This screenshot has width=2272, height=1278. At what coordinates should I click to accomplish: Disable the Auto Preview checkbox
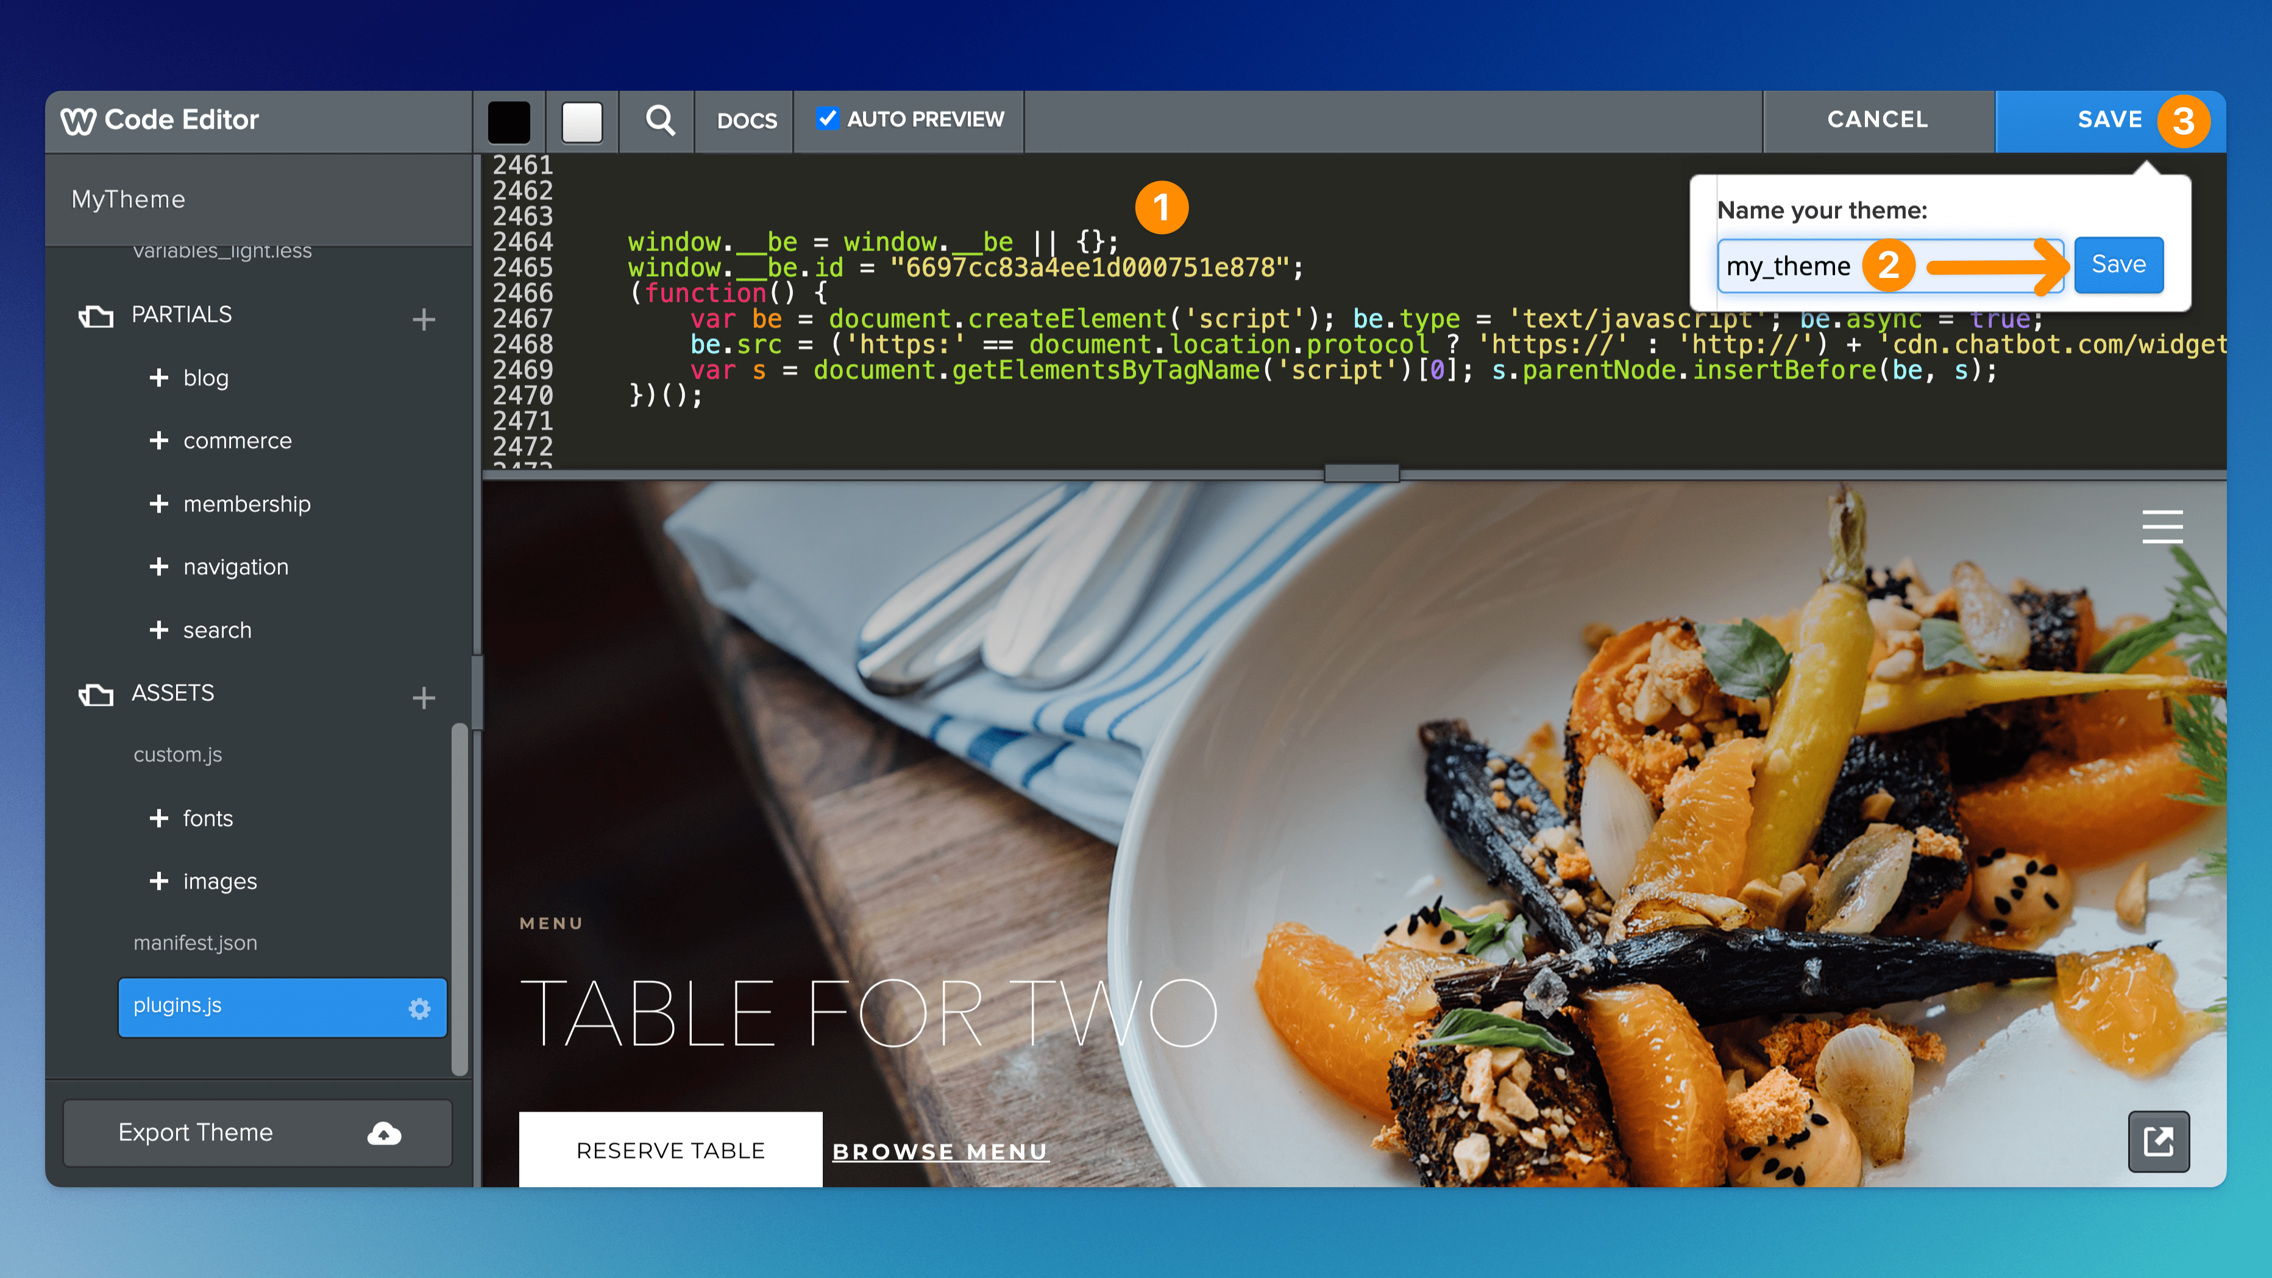(826, 118)
